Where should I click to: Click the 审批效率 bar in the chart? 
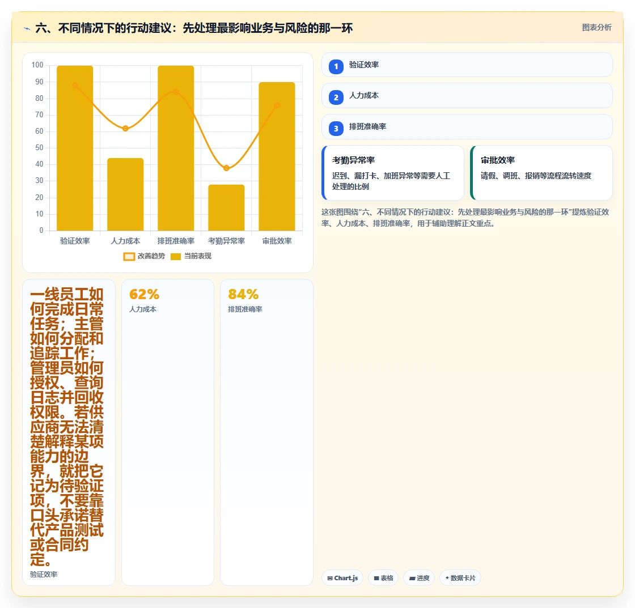[277, 156]
